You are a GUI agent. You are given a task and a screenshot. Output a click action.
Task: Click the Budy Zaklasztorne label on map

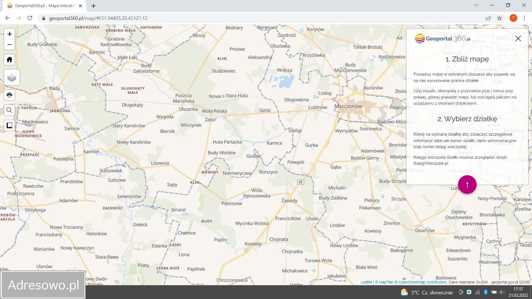pyautogui.click(x=146, y=68)
